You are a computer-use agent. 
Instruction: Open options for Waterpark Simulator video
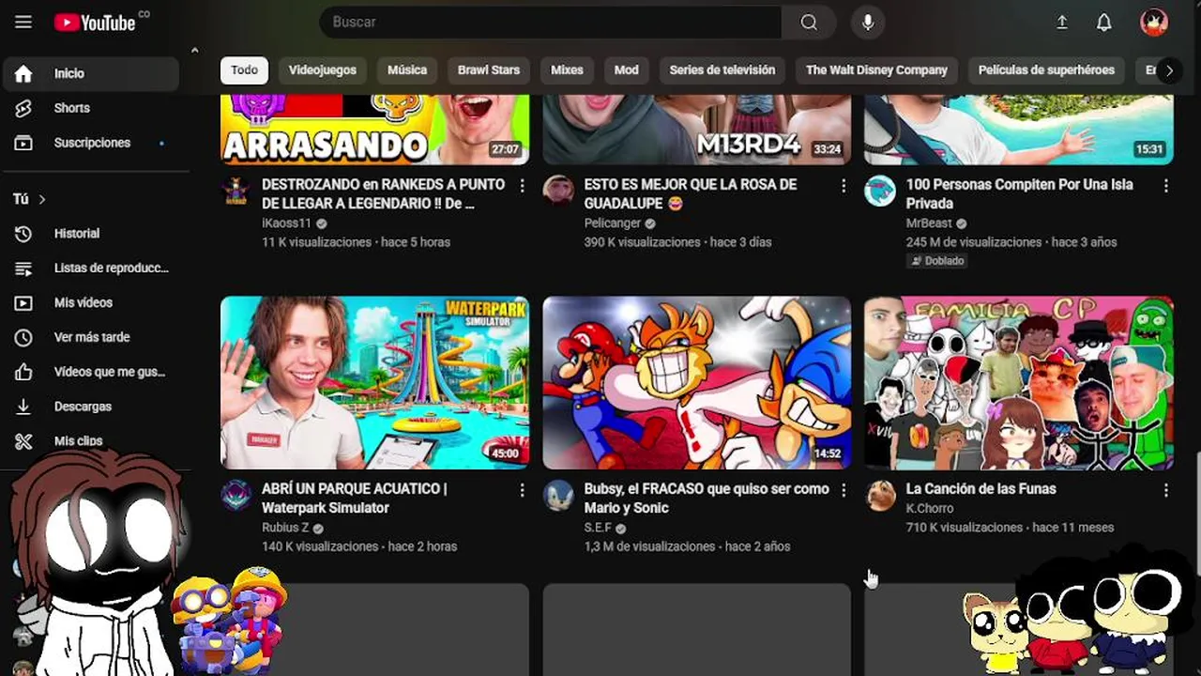522,490
